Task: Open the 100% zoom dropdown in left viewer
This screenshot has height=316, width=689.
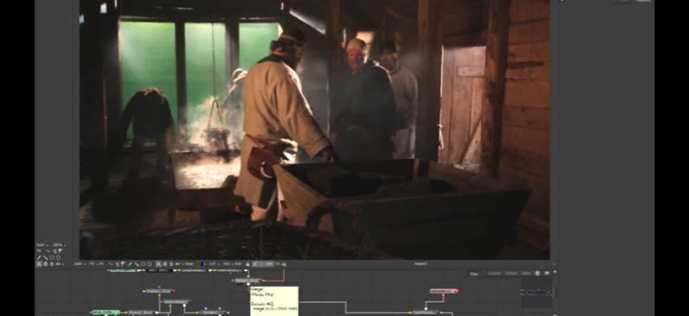Action: 59,245
